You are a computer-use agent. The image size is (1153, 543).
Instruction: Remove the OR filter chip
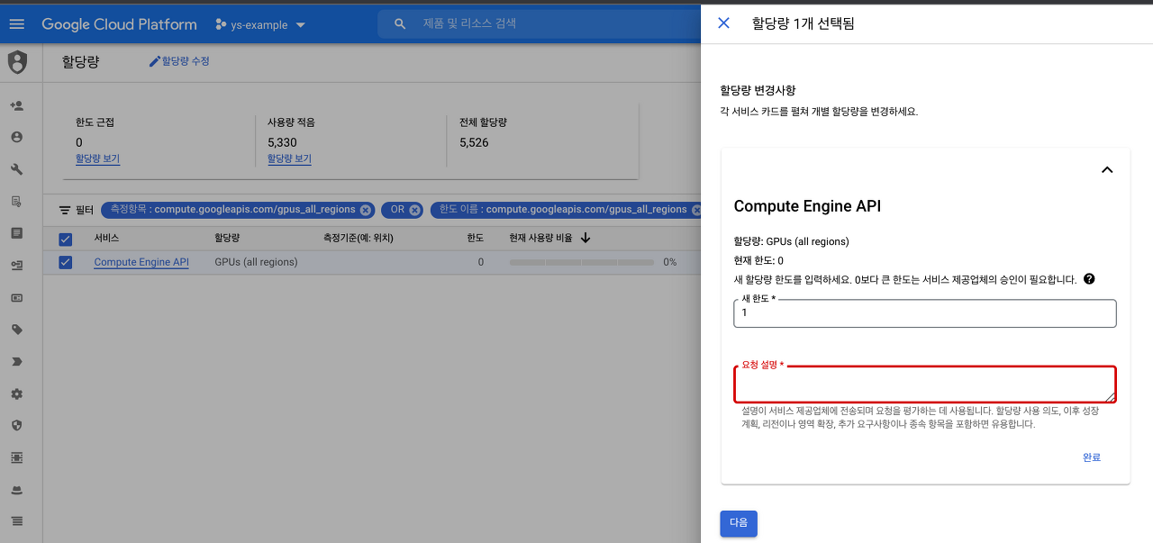click(414, 210)
